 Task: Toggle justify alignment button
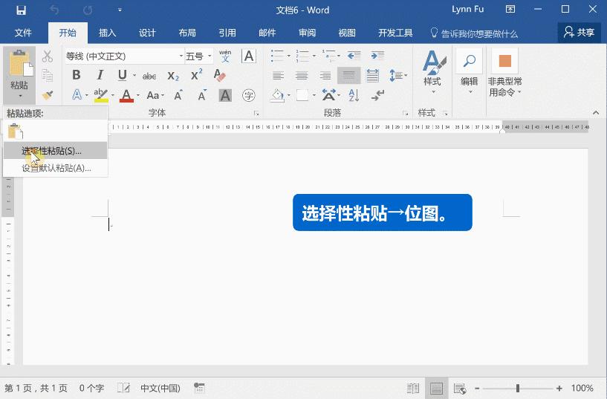pos(348,76)
